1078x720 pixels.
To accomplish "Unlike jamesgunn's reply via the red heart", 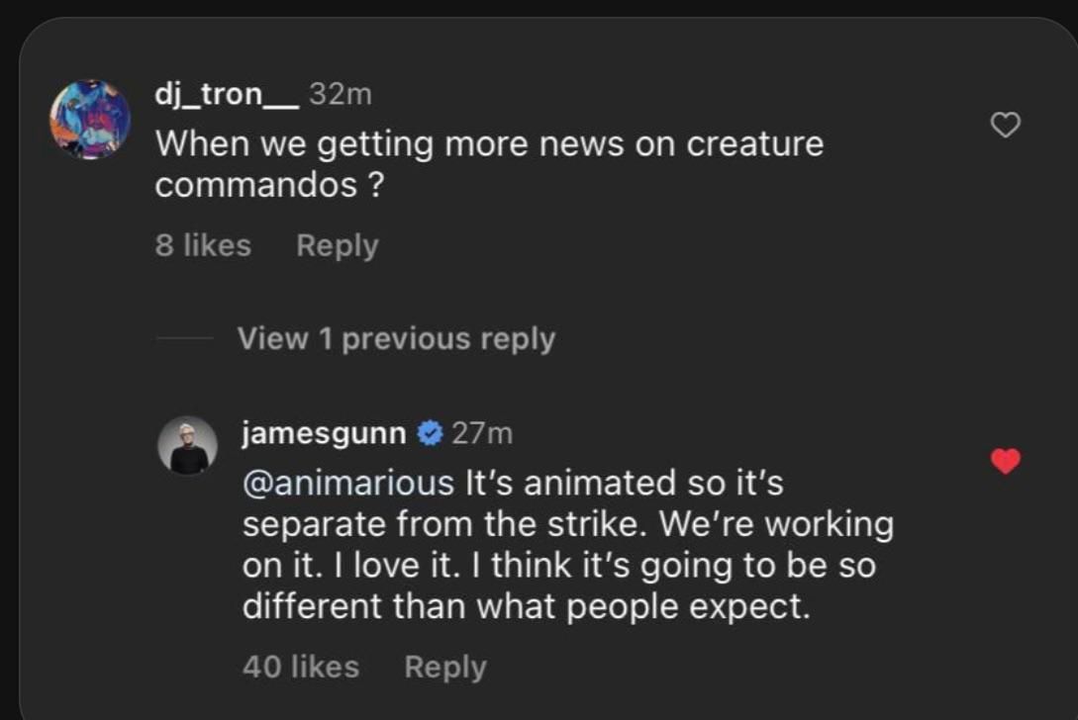I will (x=1006, y=461).
